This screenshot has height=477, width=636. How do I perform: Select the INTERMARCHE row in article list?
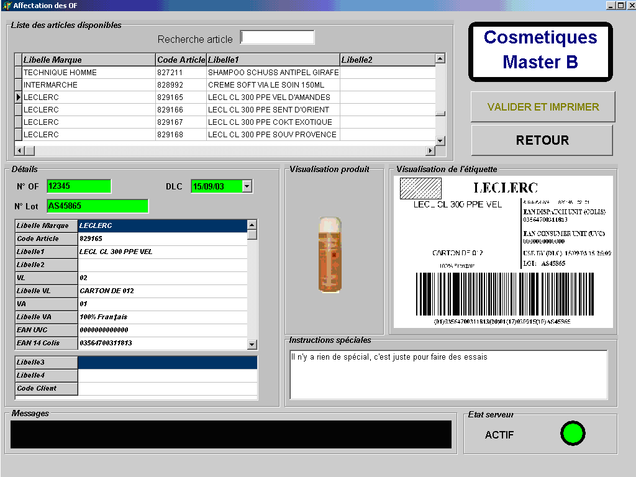(x=225, y=84)
